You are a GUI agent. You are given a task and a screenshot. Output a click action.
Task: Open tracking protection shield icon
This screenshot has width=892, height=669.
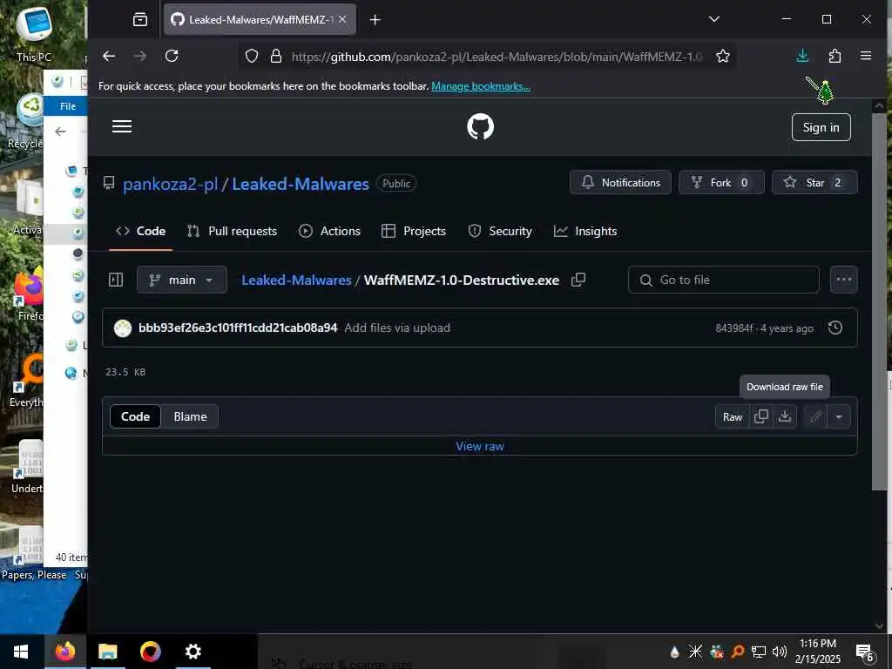[x=252, y=56]
